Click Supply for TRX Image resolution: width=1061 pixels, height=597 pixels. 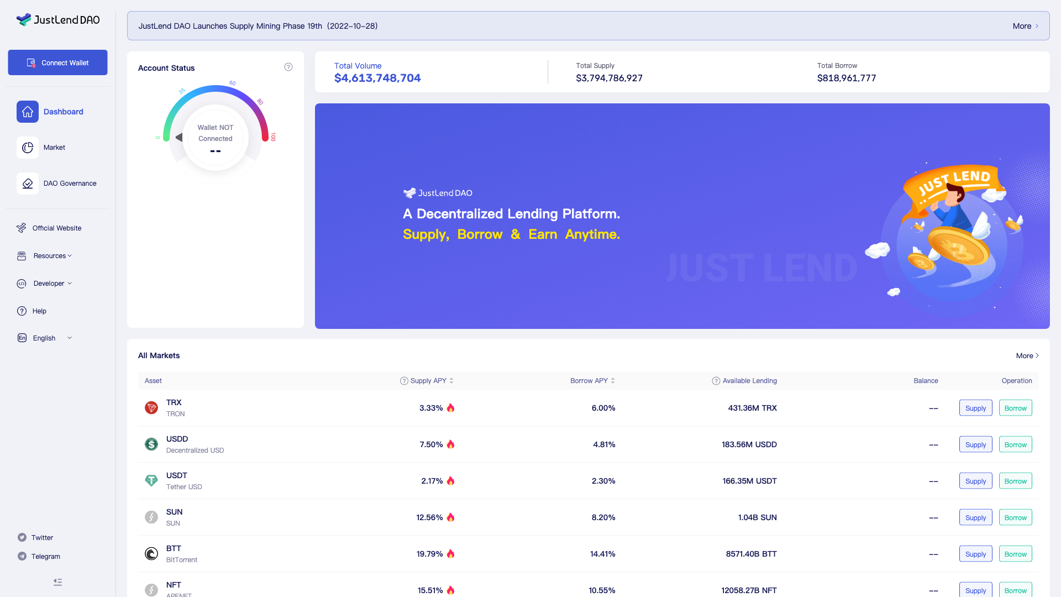point(975,408)
